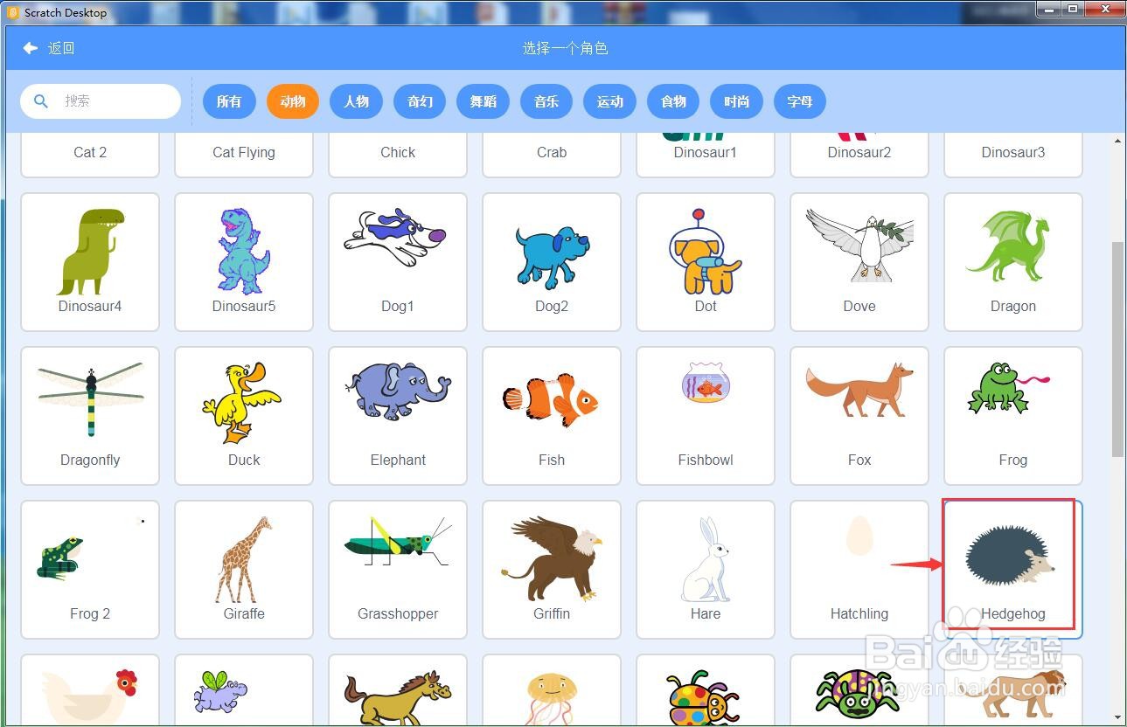
Task: Select the Fox sprite
Action: 859,416
